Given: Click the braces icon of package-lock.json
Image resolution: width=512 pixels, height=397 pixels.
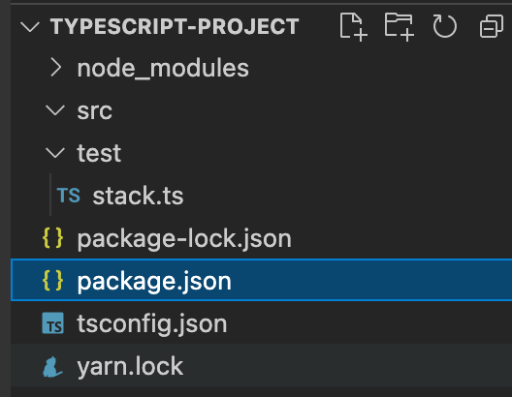Looking at the screenshot, I should click(53, 238).
